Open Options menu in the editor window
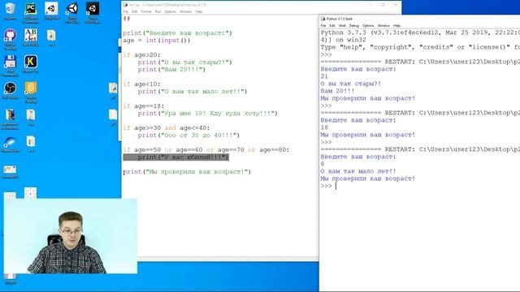 (x=171, y=11)
